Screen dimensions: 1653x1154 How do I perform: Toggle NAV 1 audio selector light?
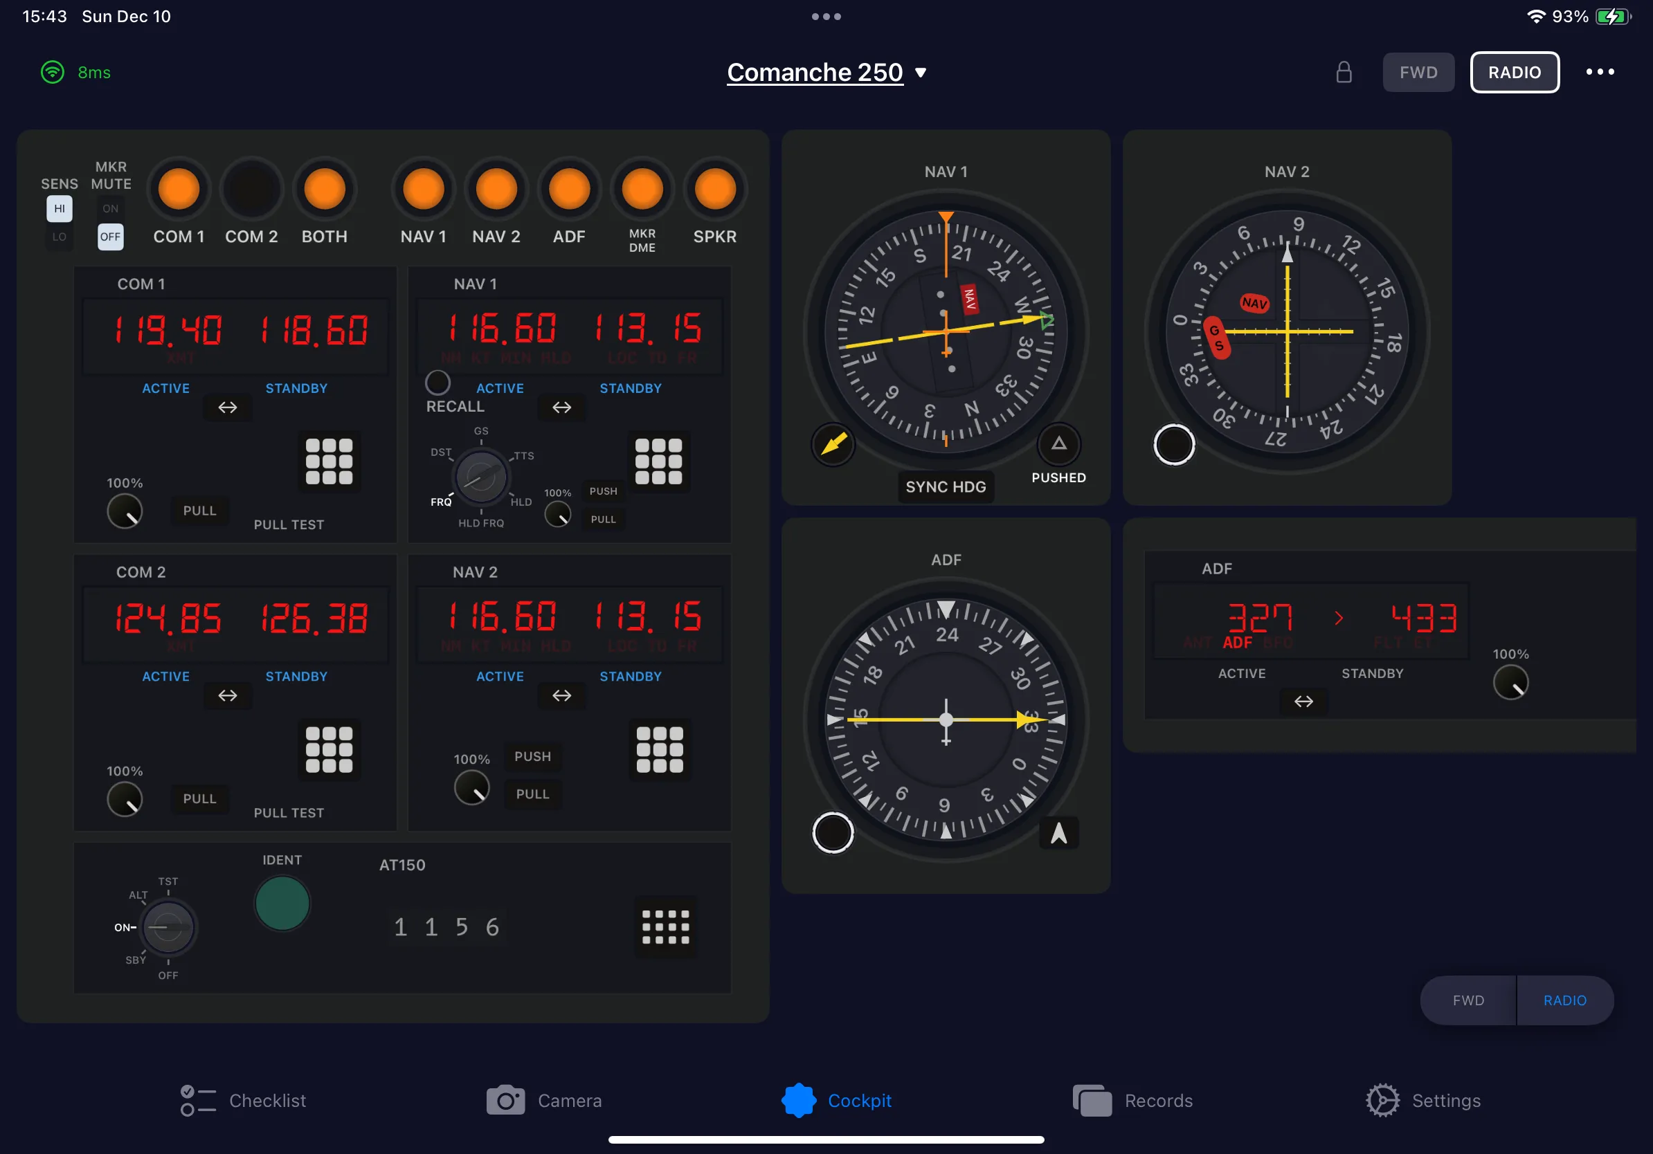pyautogui.click(x=424, y=189)
